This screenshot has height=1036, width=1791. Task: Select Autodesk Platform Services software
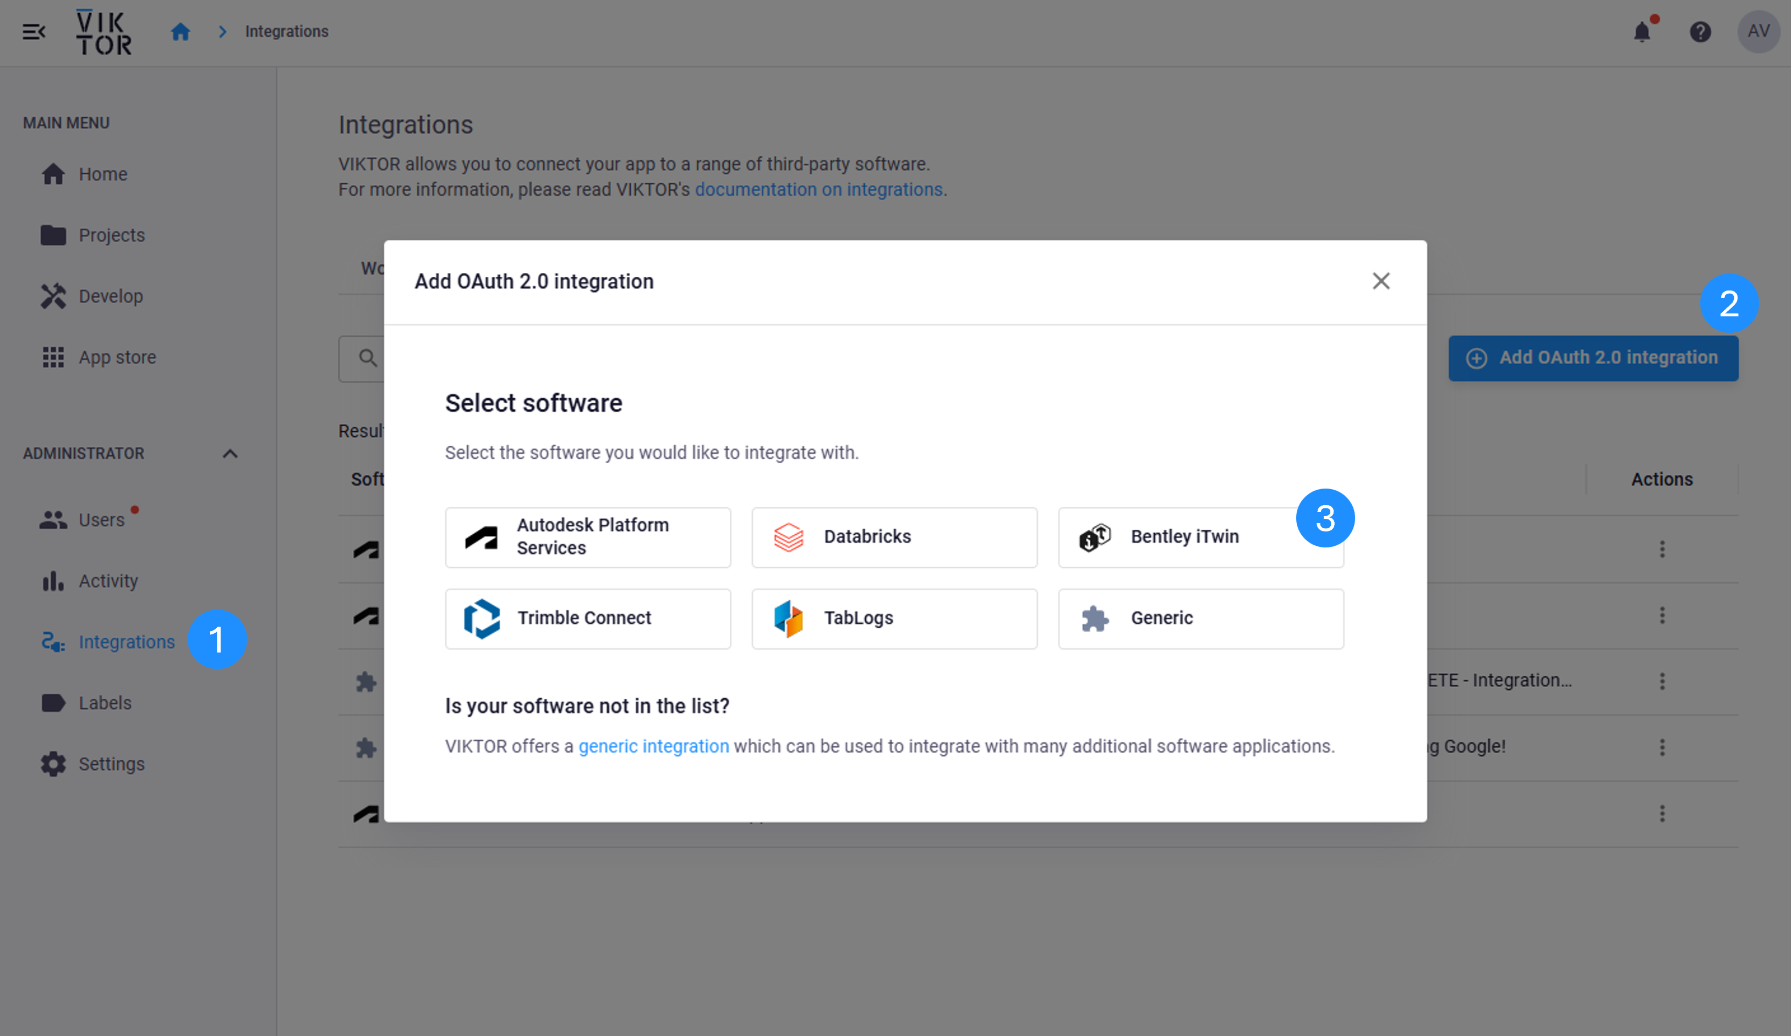pyautogui.click(x=588, y=538)
